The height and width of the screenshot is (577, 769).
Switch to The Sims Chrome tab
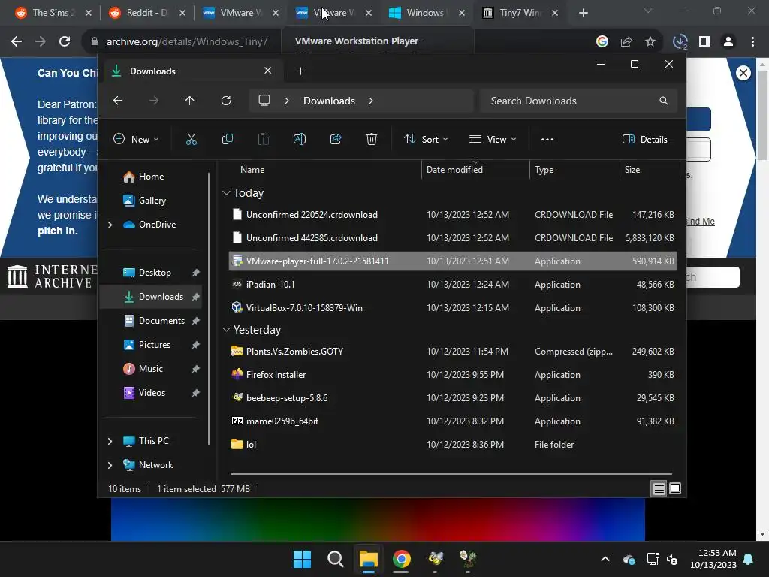[x=53, y=13]
